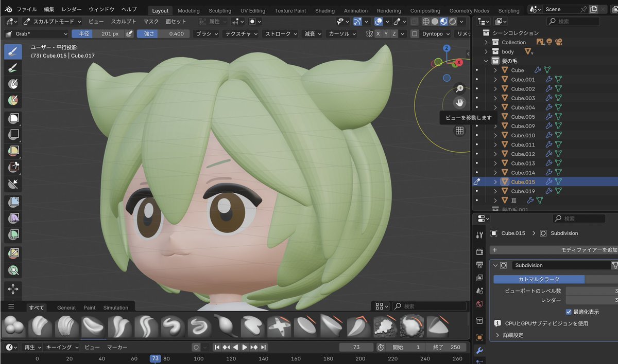The height and width of the screenshot is (364, 618).
Task: Play the animation forward
Action: 245,348
